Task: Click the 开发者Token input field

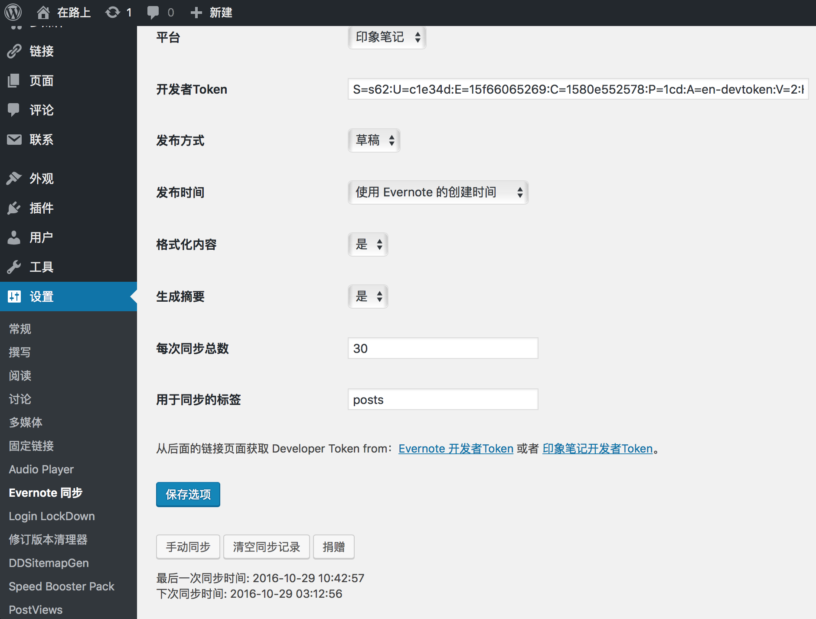Action: 578,89
